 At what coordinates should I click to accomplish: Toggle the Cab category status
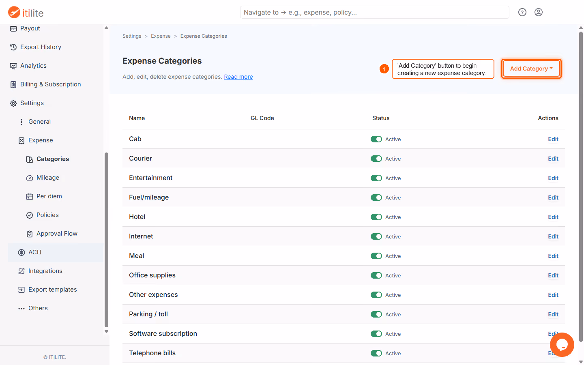pyautogui.click(x=376, y=139)
